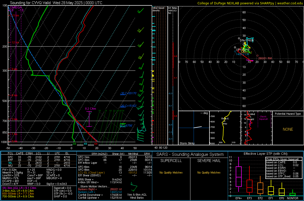Image resolution: width=304 pixels, height=201 pixels.
Task: Click the '-20 C=15162'' level label
Action: (x=128, y=106)
